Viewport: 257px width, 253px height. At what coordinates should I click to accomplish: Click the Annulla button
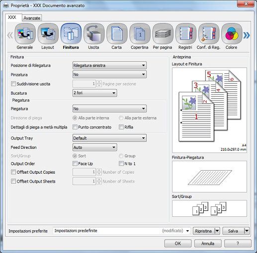[208, 244]
